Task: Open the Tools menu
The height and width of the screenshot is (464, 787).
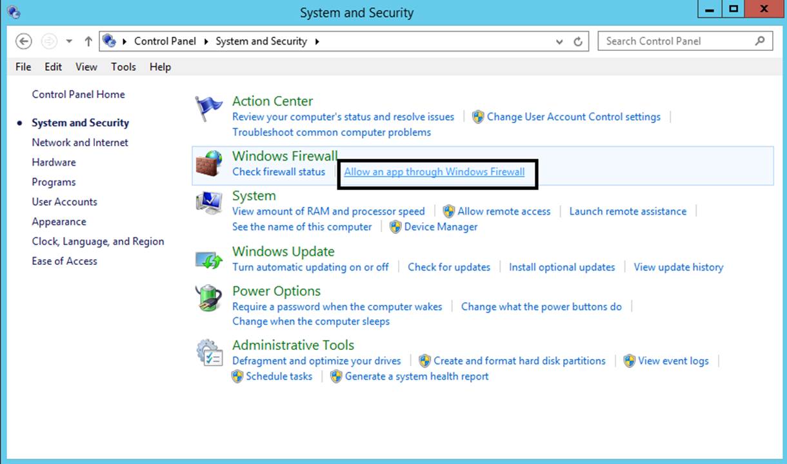Action: (x=123, y=67)
